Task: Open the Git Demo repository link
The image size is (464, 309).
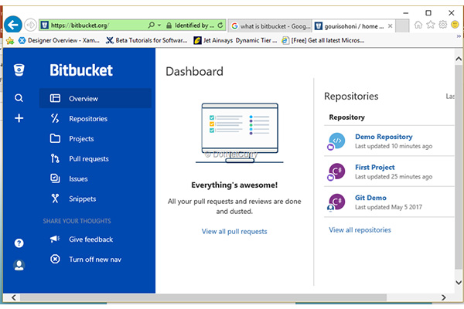Action: 370,198
